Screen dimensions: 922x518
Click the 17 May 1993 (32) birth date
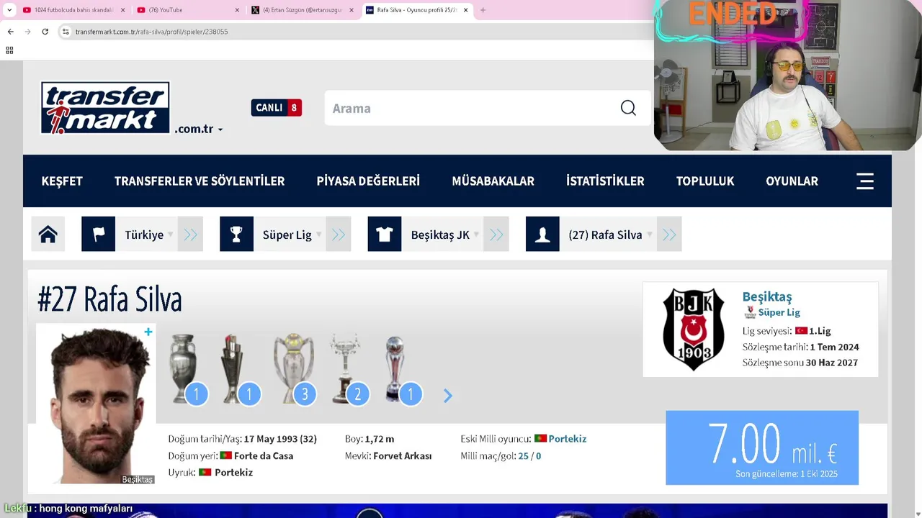point(280,438)
